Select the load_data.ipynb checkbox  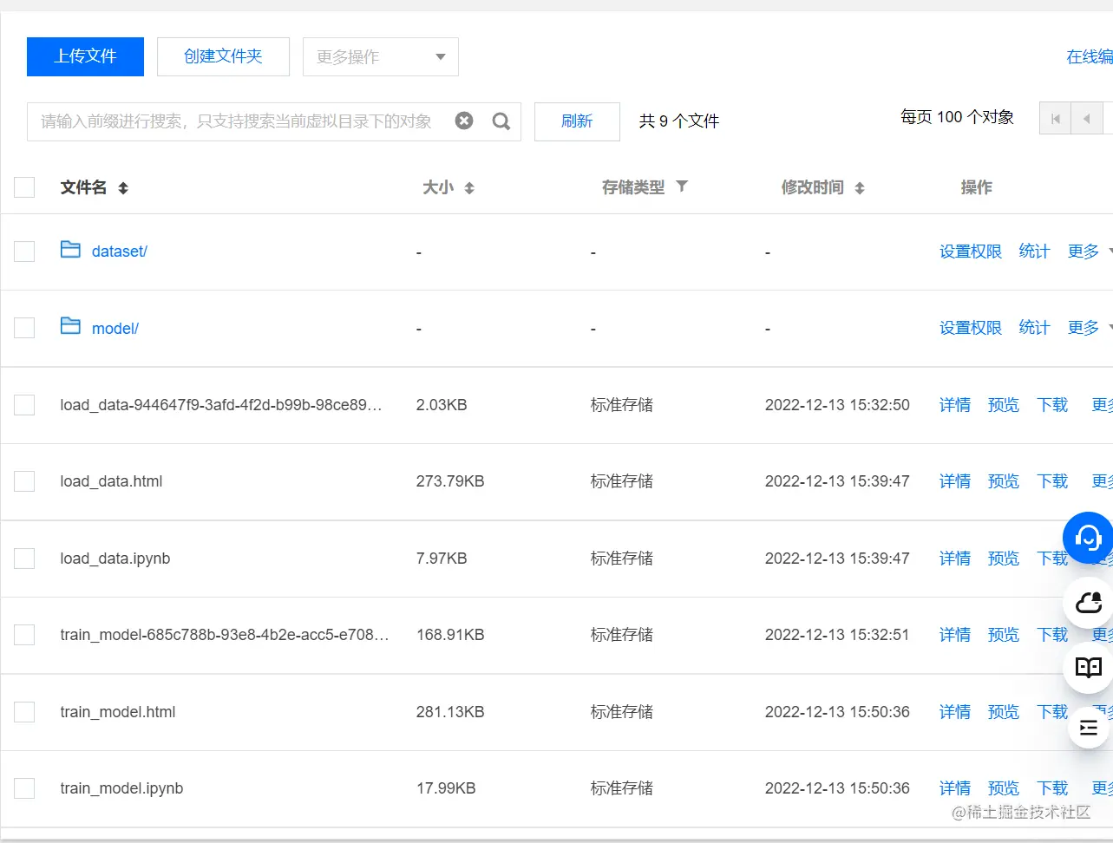click(x=24, y=559)
